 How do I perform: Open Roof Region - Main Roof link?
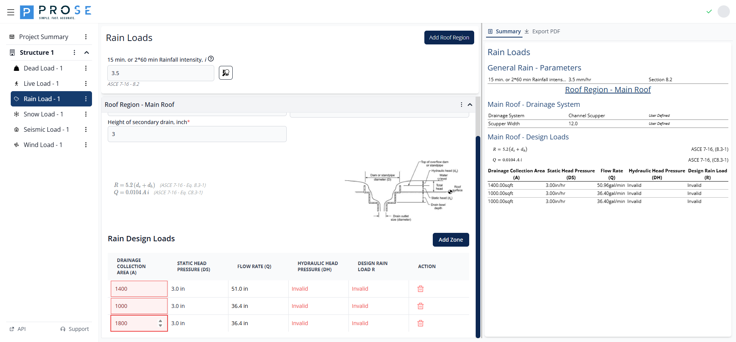pos(608,90)
